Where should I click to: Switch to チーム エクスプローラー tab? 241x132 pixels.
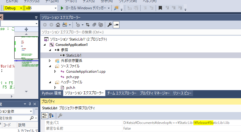tap(122, 93)
